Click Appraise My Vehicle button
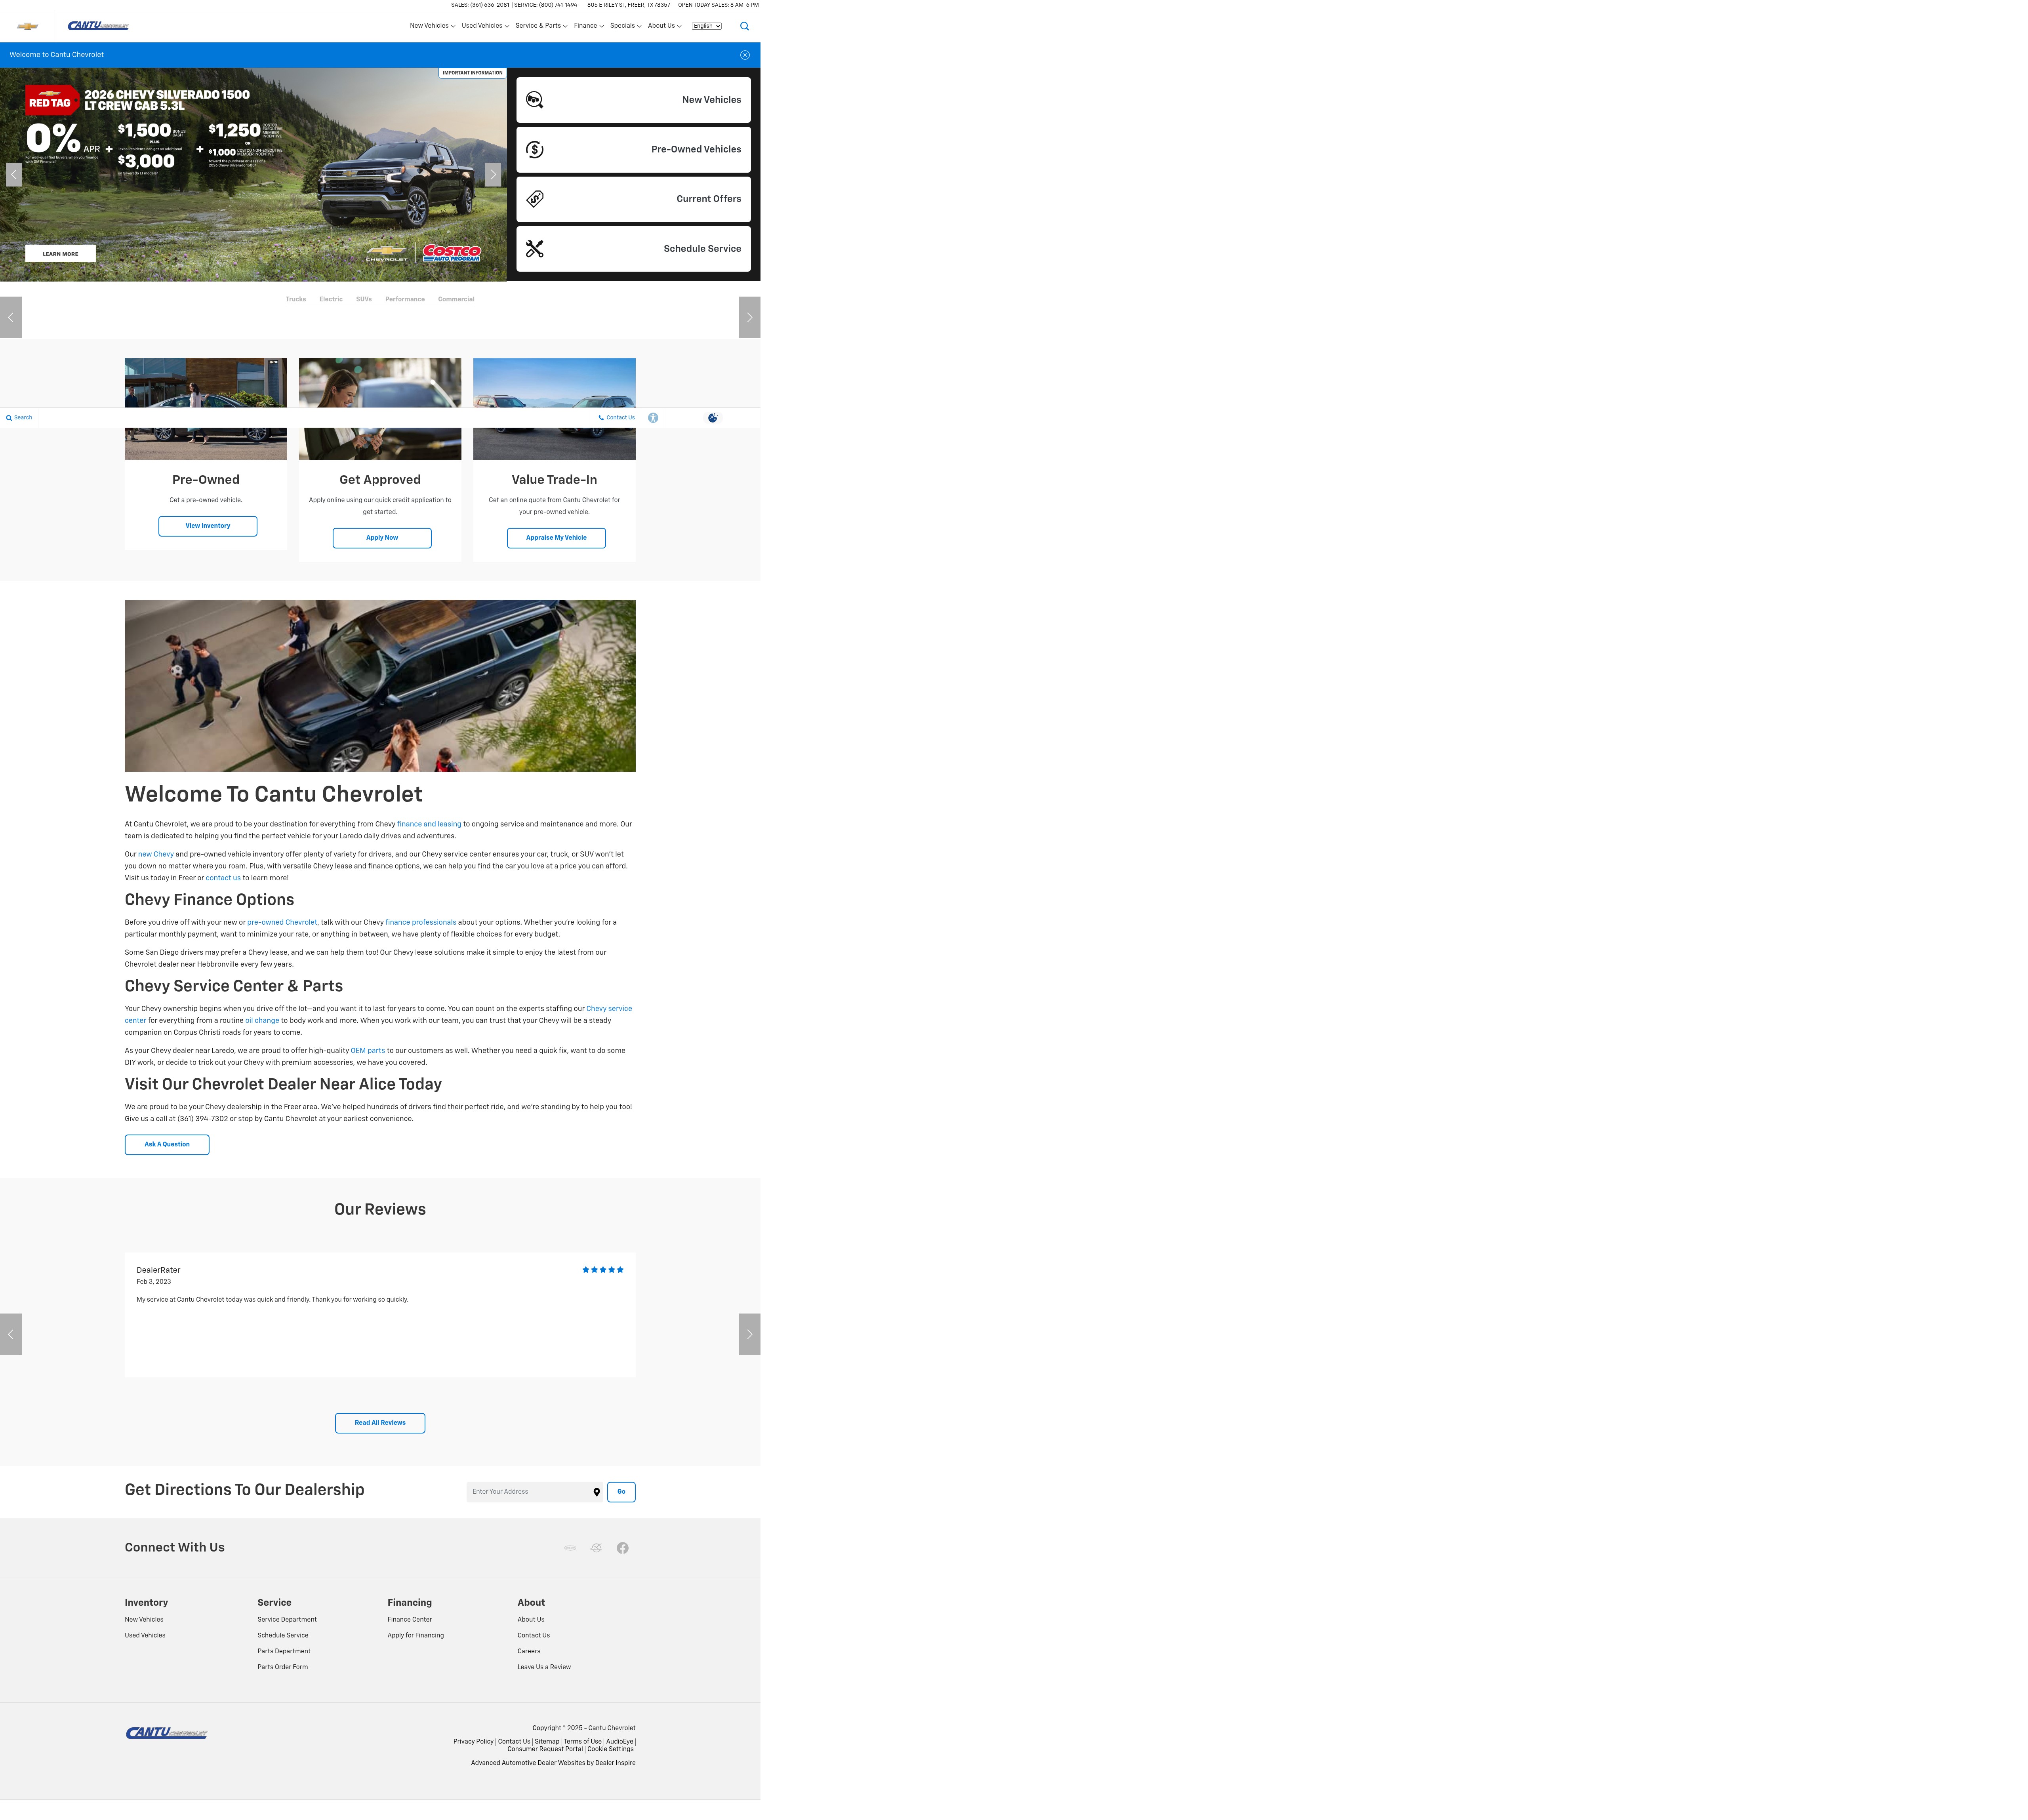The width and height of the screenshot is (2028, 1820). (556, 538)
